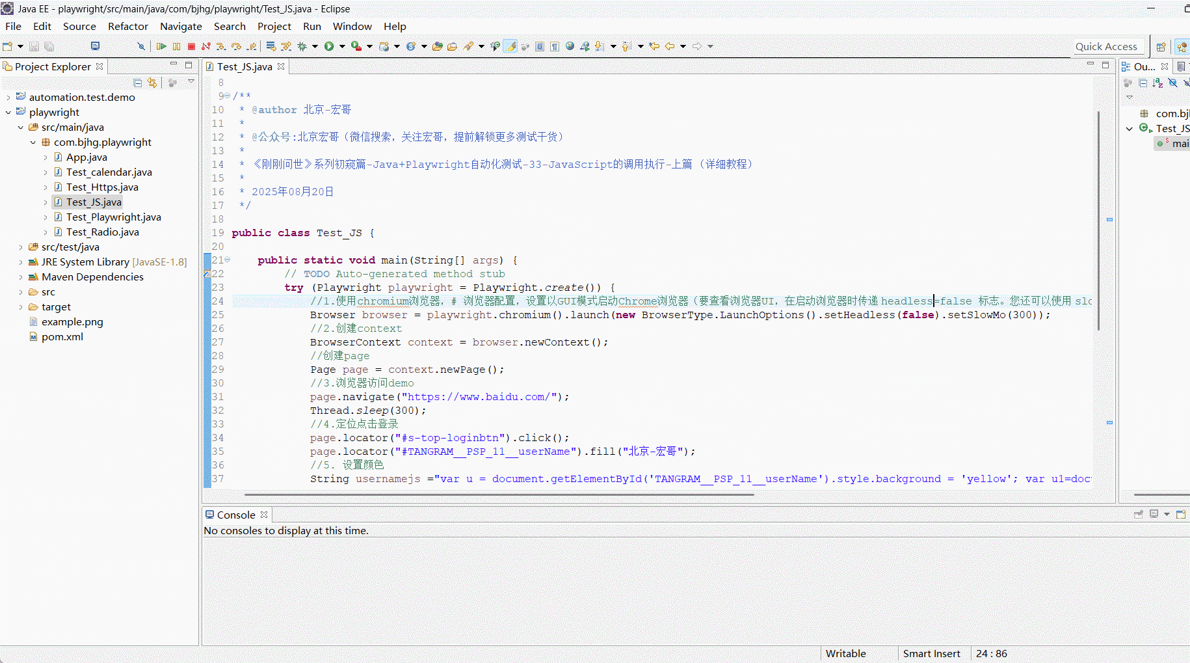This screenshot has width=1190, height=663.
Task: Open the Debug button dropdown arrow
Action: (x=315, y=46)
